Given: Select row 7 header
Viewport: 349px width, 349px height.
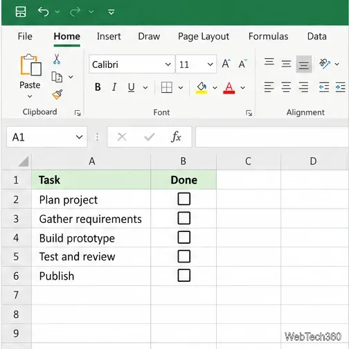Looking at the screenshot, I should coord(16,295).
